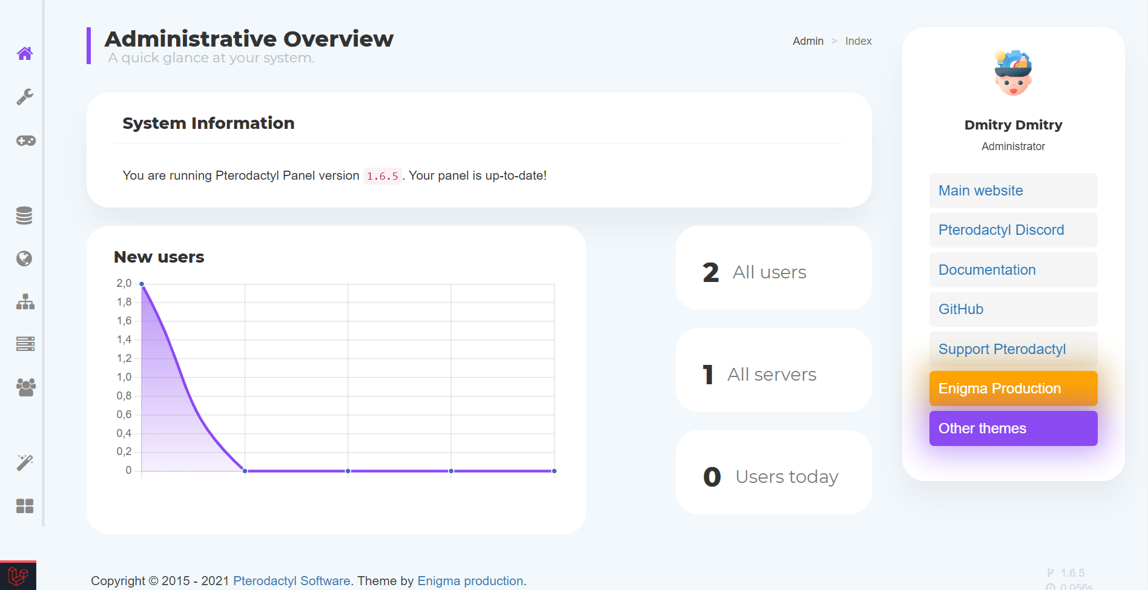Viewport: 1148px width, 590px height.
Task: Open the Documentation link
Action: [987, 270]
